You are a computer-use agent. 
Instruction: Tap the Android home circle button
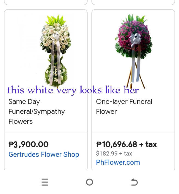click(x=89, y=182)
